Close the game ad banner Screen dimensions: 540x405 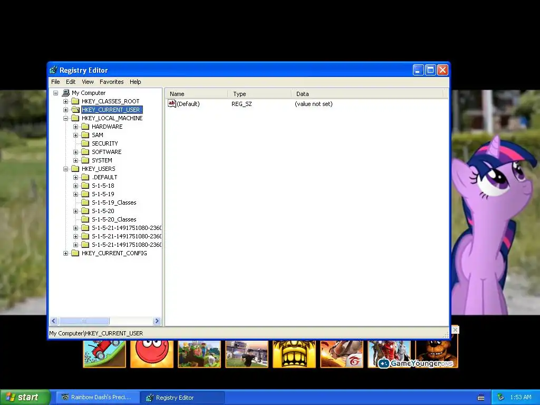455,330
